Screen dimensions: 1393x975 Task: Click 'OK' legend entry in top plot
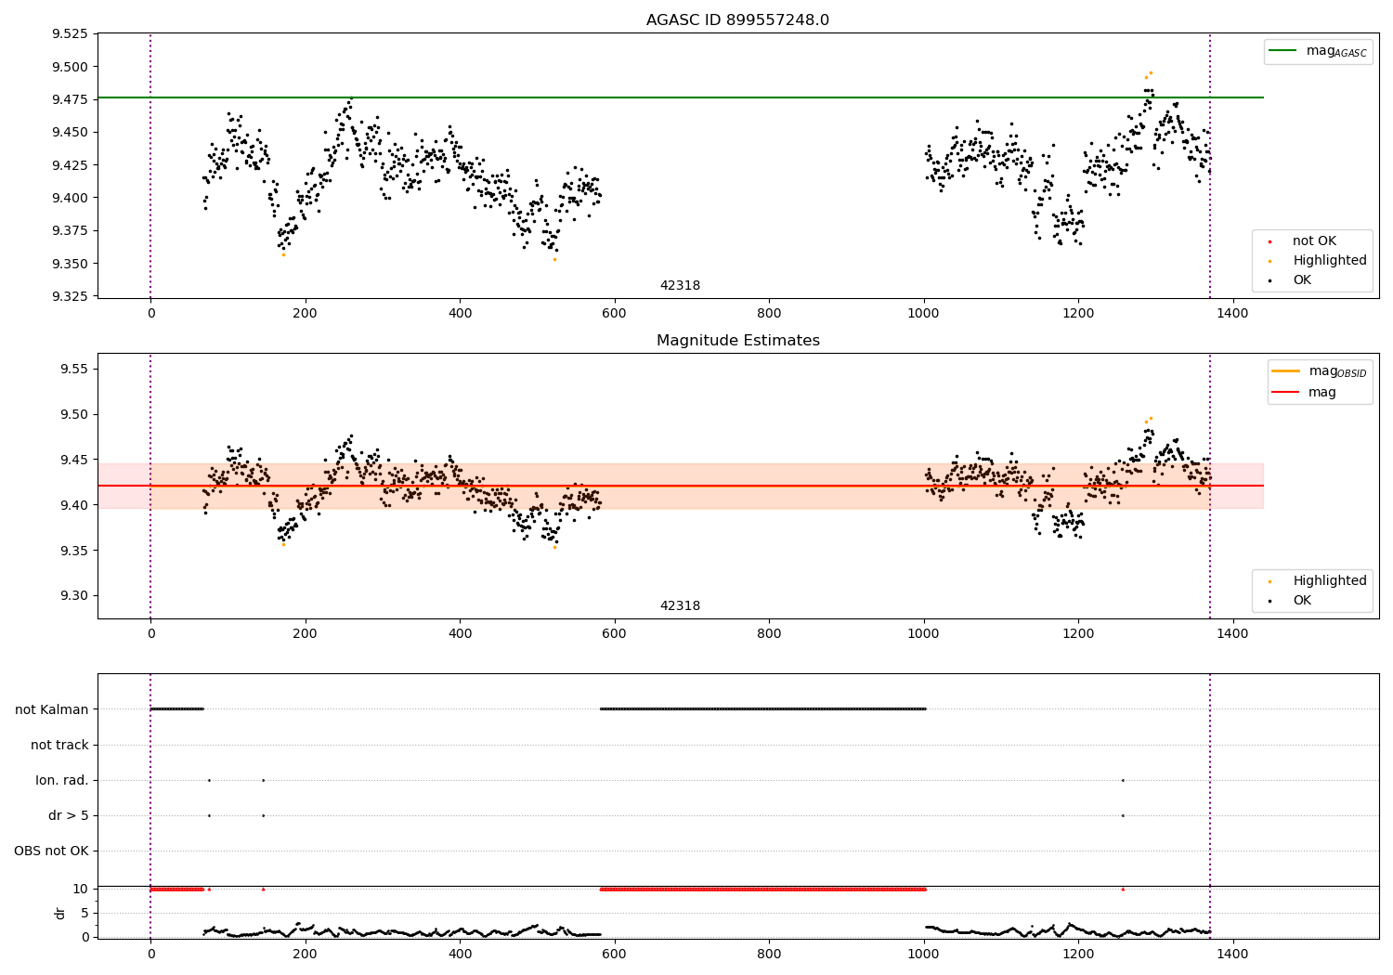1302,280
